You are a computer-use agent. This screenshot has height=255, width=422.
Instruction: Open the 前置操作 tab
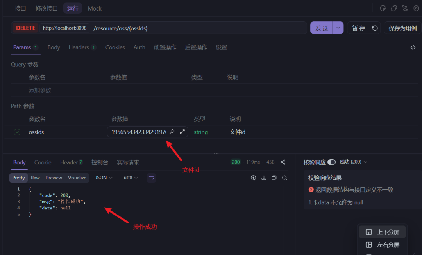click(x=165, y=47)
